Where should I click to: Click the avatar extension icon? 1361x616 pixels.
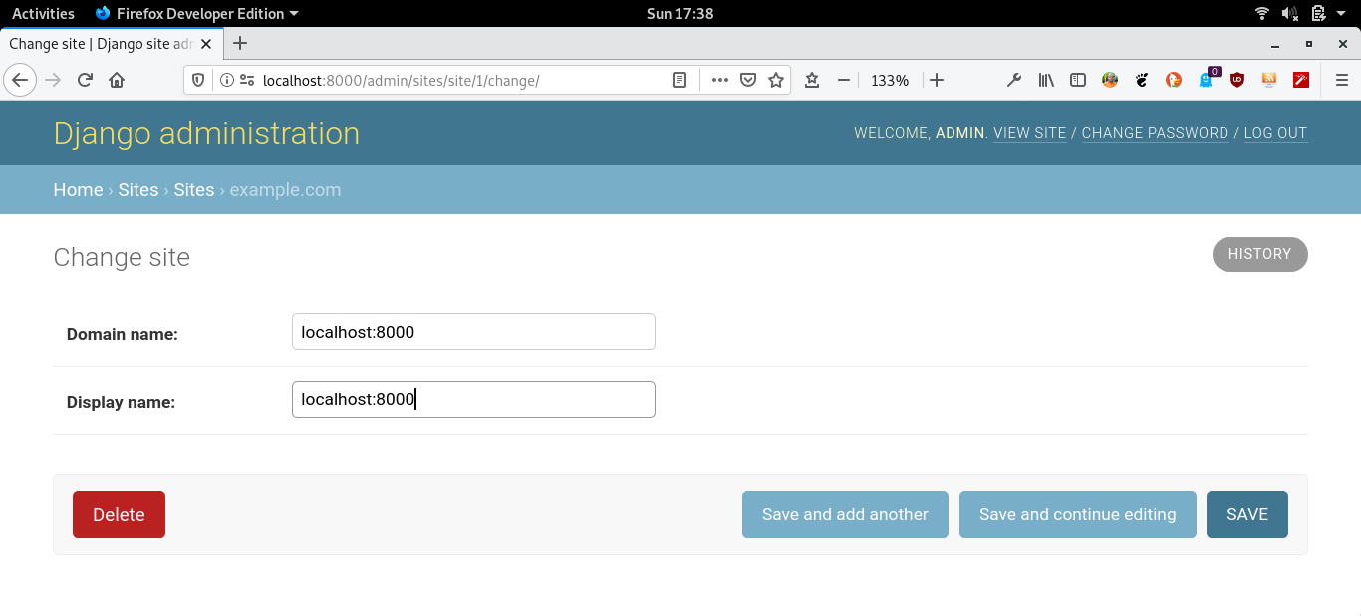tap(1110, 80)
